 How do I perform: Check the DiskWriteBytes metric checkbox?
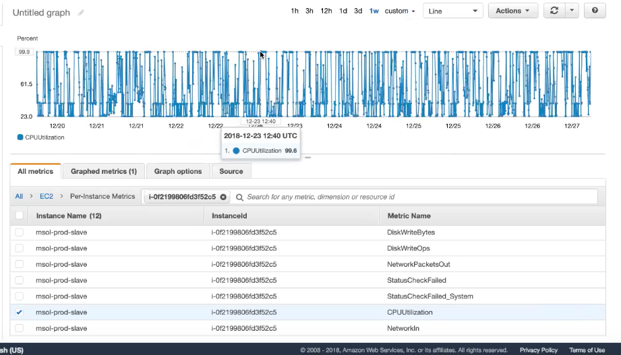pyautogui.click(x=20, y=232)
